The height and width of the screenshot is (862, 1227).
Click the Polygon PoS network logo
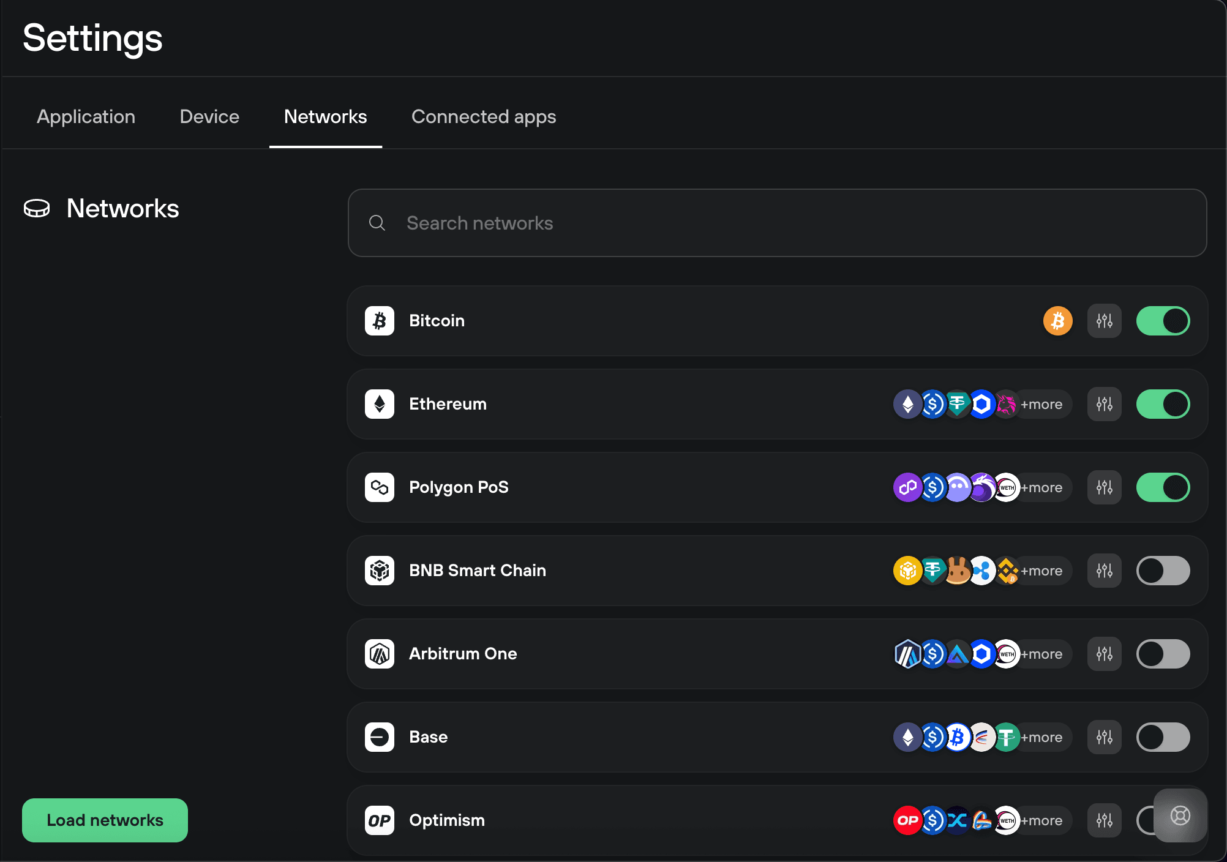click(x=380, y=487)
